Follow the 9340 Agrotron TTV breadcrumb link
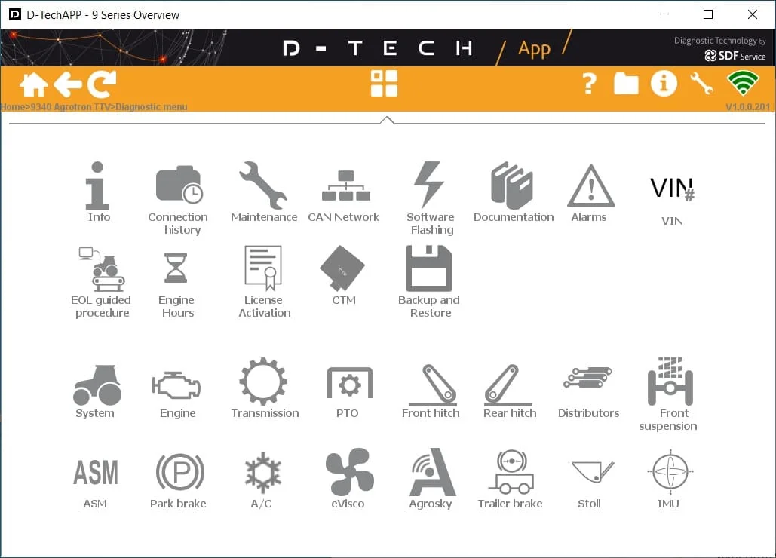The width and height of the screenshot is (776, 558). pos(69,106)
